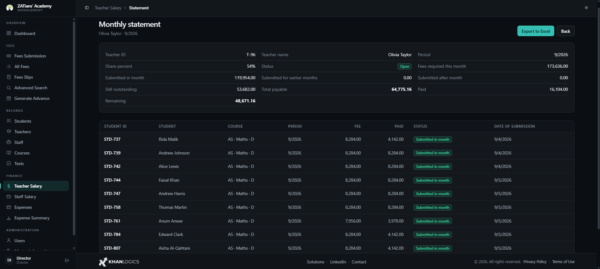This screenshot has height=269, width=600.
Task: Click the Open status badge
Action: 404,66
